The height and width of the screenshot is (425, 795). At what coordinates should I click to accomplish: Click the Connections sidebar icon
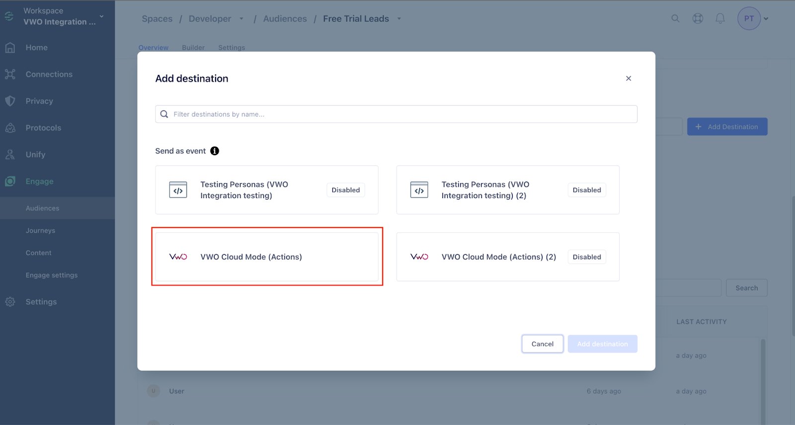point(10,74)
